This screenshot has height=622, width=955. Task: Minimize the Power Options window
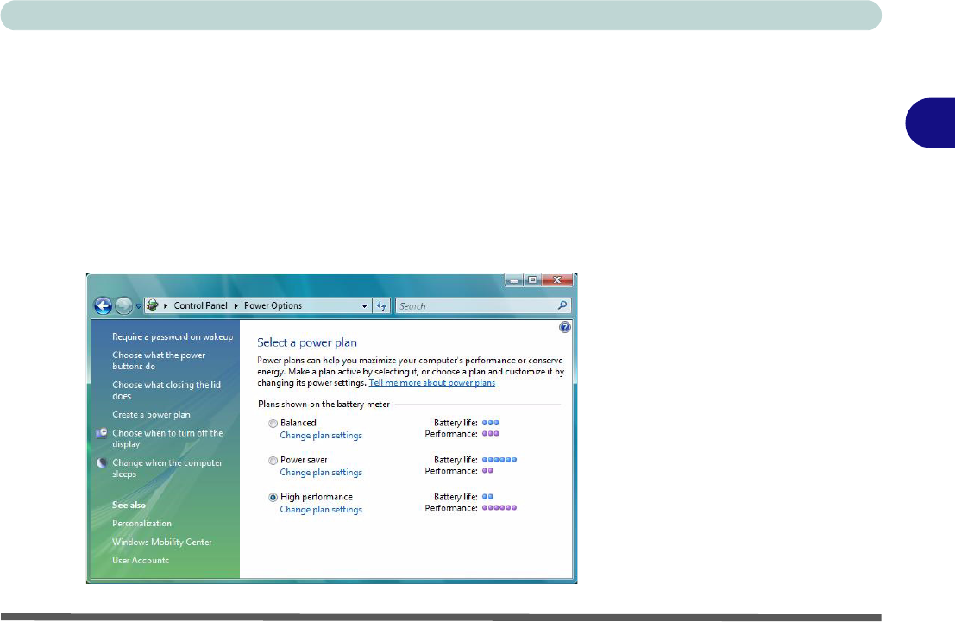[x=514, y=280]
